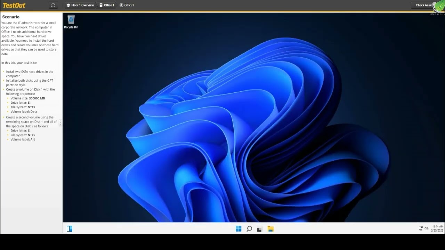
Task: Click the 'Volume size: 300000 MB' line
Action: (28, 98)
